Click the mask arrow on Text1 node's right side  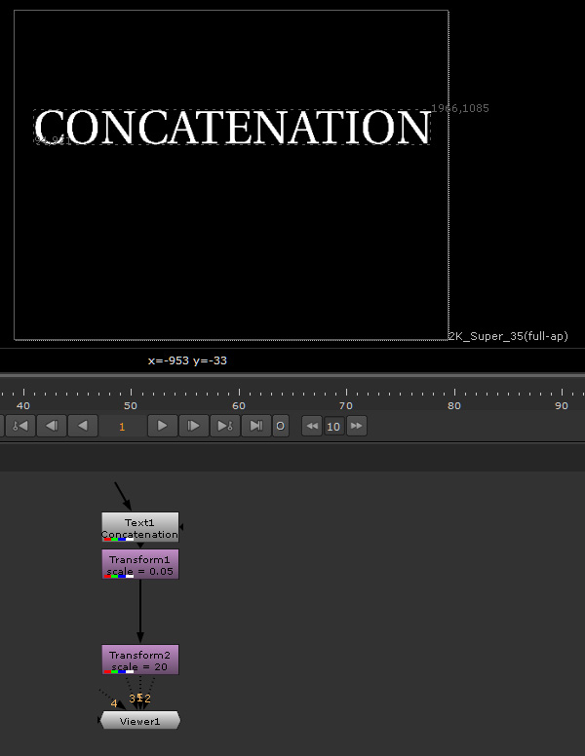(x=181, y=527)
